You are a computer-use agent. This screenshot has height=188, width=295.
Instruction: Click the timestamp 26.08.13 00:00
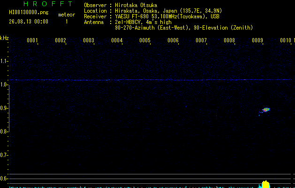pos(29,22)
